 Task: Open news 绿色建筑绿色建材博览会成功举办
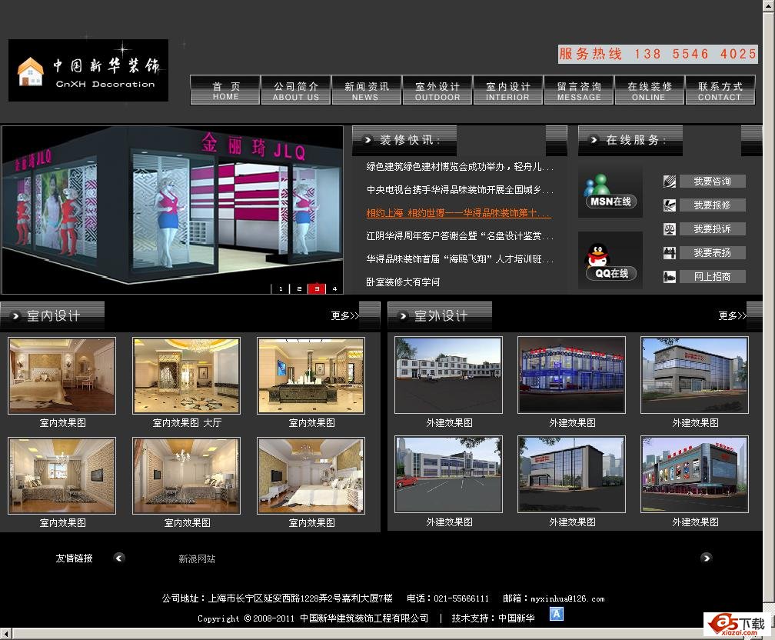click(460, 167)
